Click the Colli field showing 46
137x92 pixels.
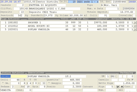pos(15,80)
